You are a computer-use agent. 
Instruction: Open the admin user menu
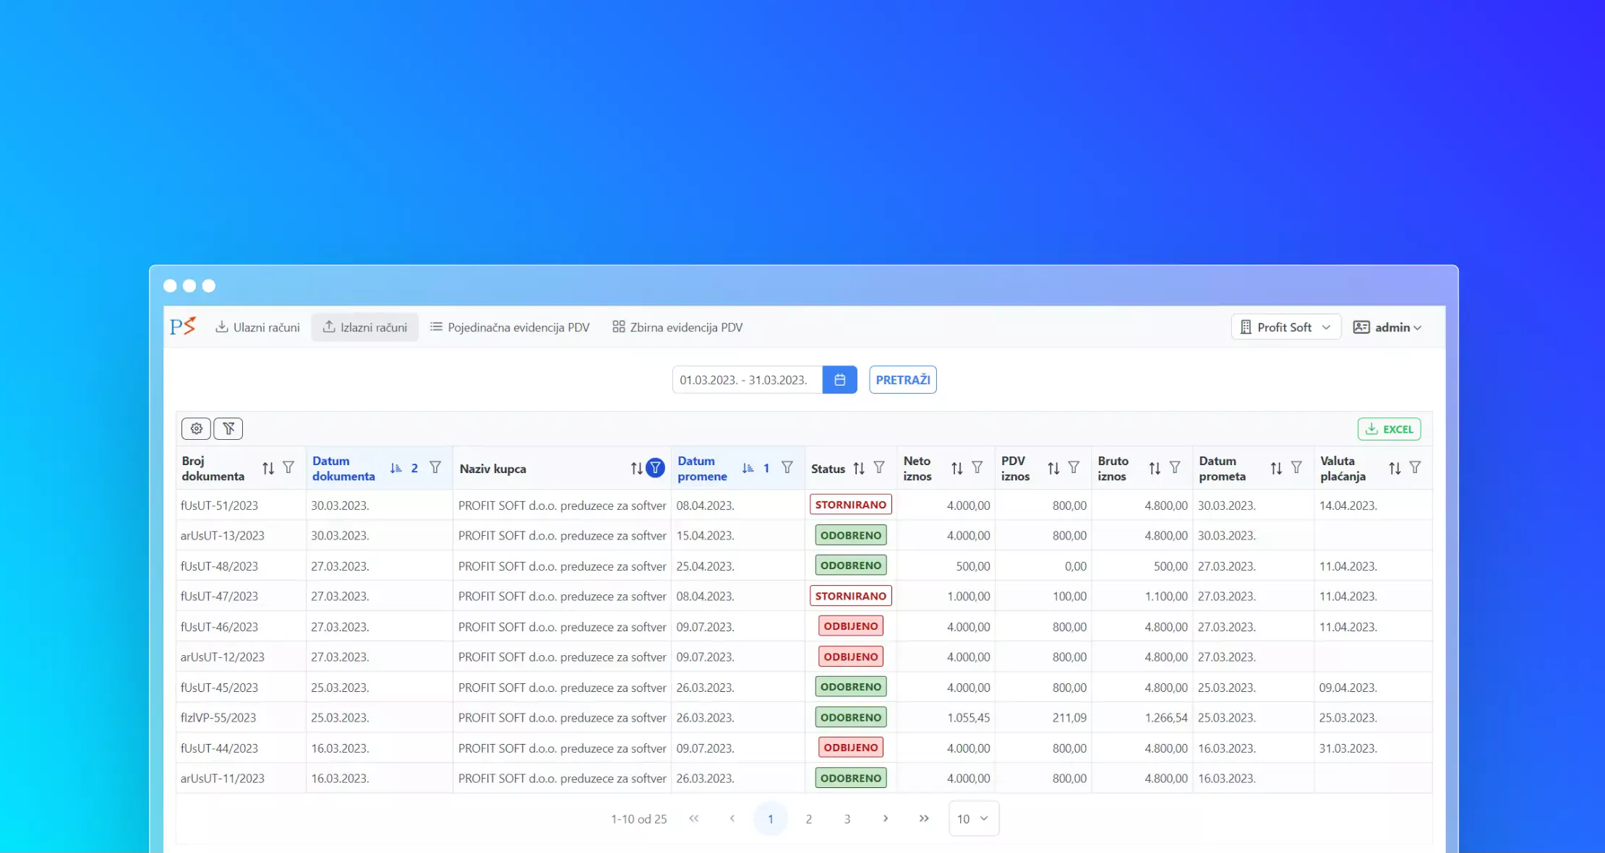[1387, 327]
